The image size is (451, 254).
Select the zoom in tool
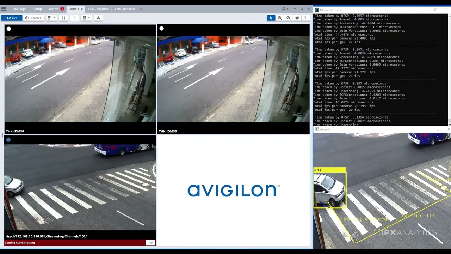280,18
